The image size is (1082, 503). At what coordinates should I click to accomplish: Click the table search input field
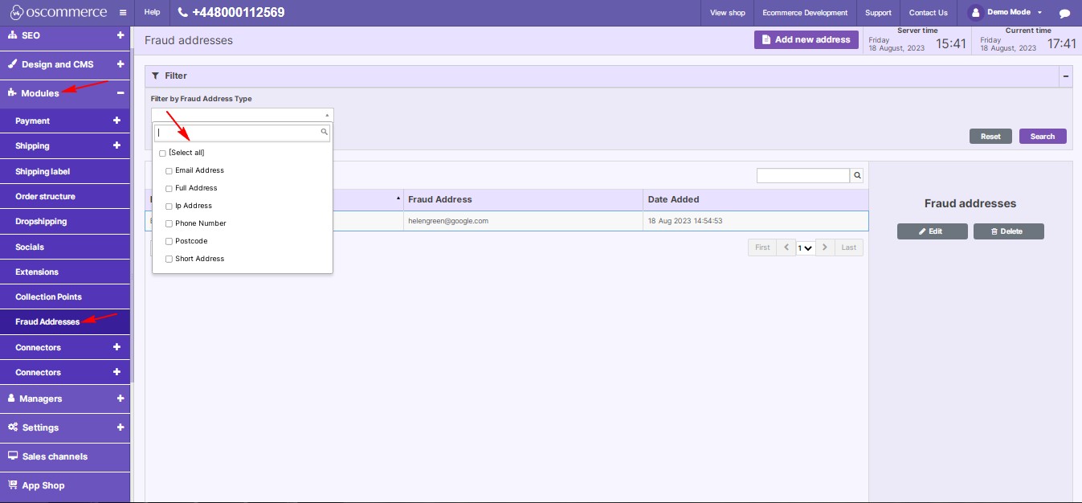click(x=803, y=174)
